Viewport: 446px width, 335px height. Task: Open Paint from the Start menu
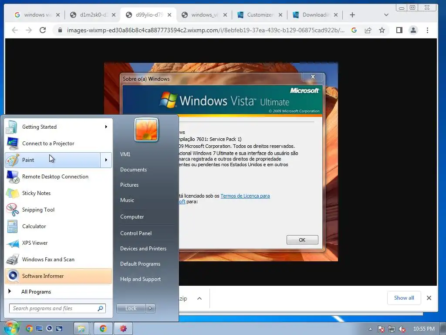pyautogui.click(x=53, y=160)
